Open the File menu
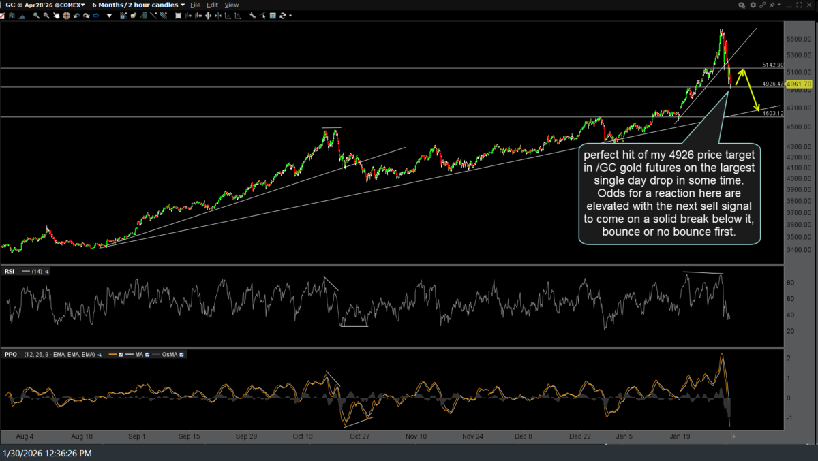Viewport: 818px width, 461px height. [196, 5]
